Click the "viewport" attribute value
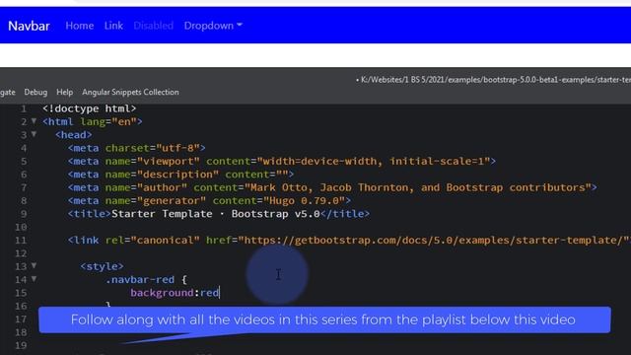 [x=169, y=162]
